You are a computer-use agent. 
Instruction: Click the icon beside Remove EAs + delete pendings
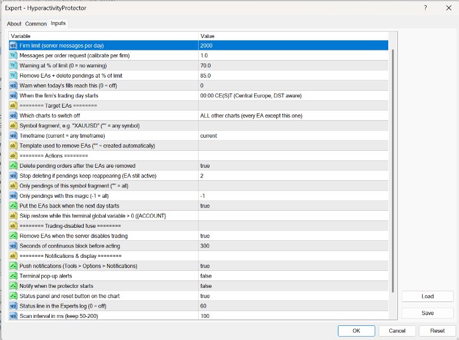(13, 75)
